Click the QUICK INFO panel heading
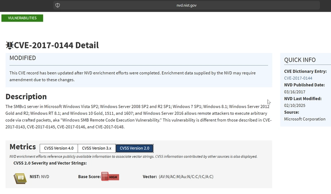Screen dimensions: 331x194 pos(300,60)
